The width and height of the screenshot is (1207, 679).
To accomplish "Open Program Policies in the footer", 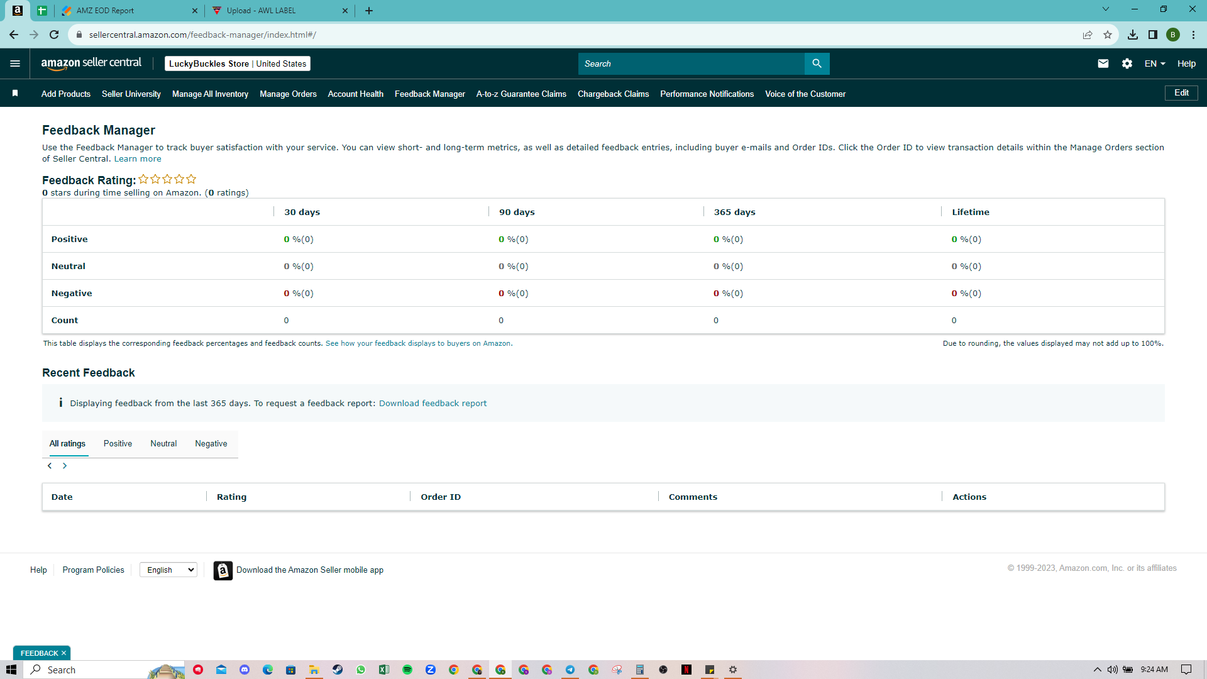I will [x=93, y=570].
